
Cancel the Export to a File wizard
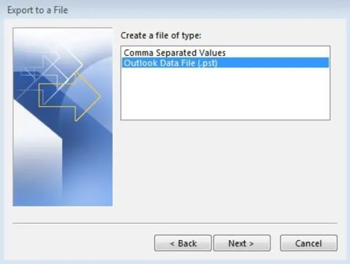309,243
